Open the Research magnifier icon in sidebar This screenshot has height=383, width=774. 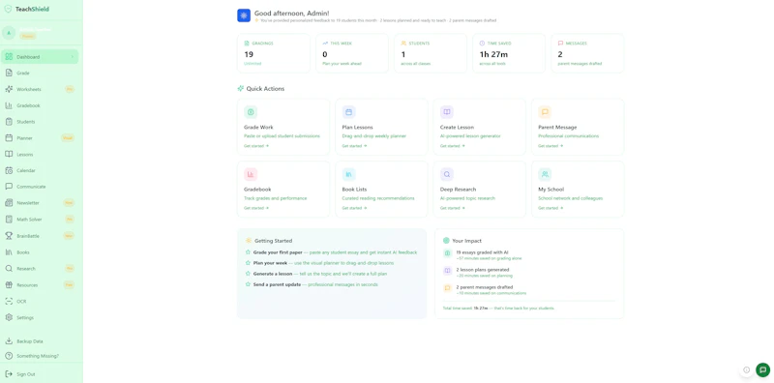pos(9,269)
